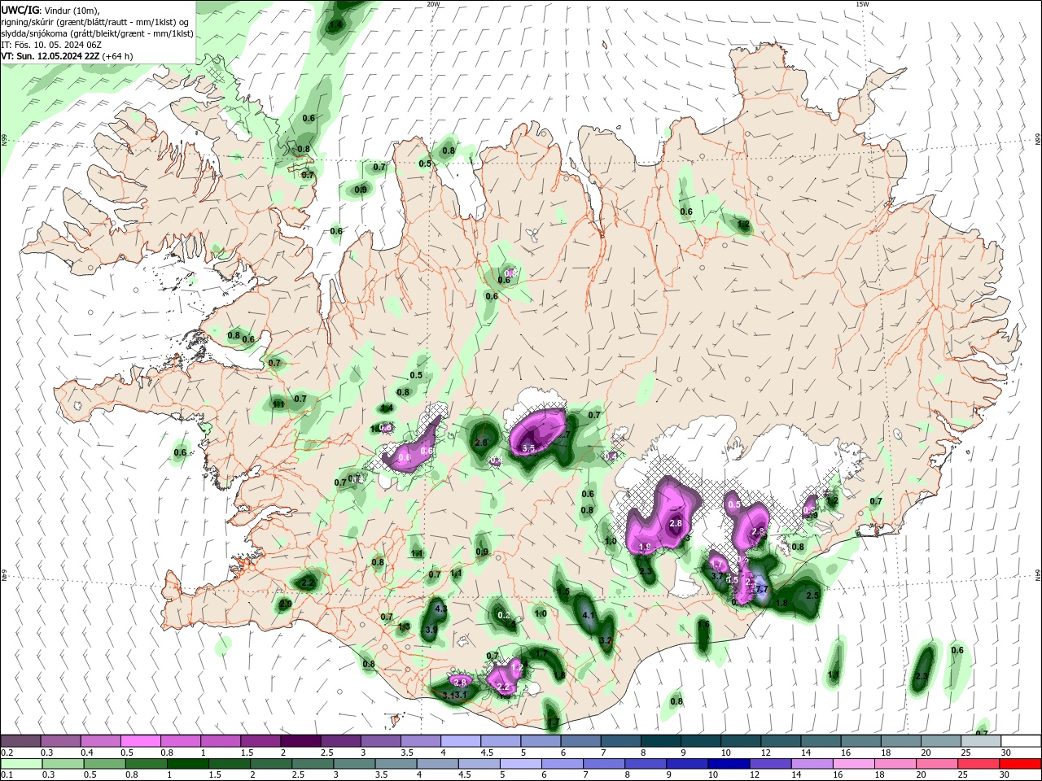Click the snow legend swatch starting at 0.5
Image resolution: width=1042 pixels, height=781 pixels.
pyautogui.click(x=140, y=740)
